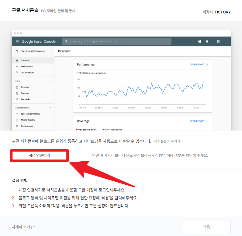Click the Performance card heading

pos(86,65)
